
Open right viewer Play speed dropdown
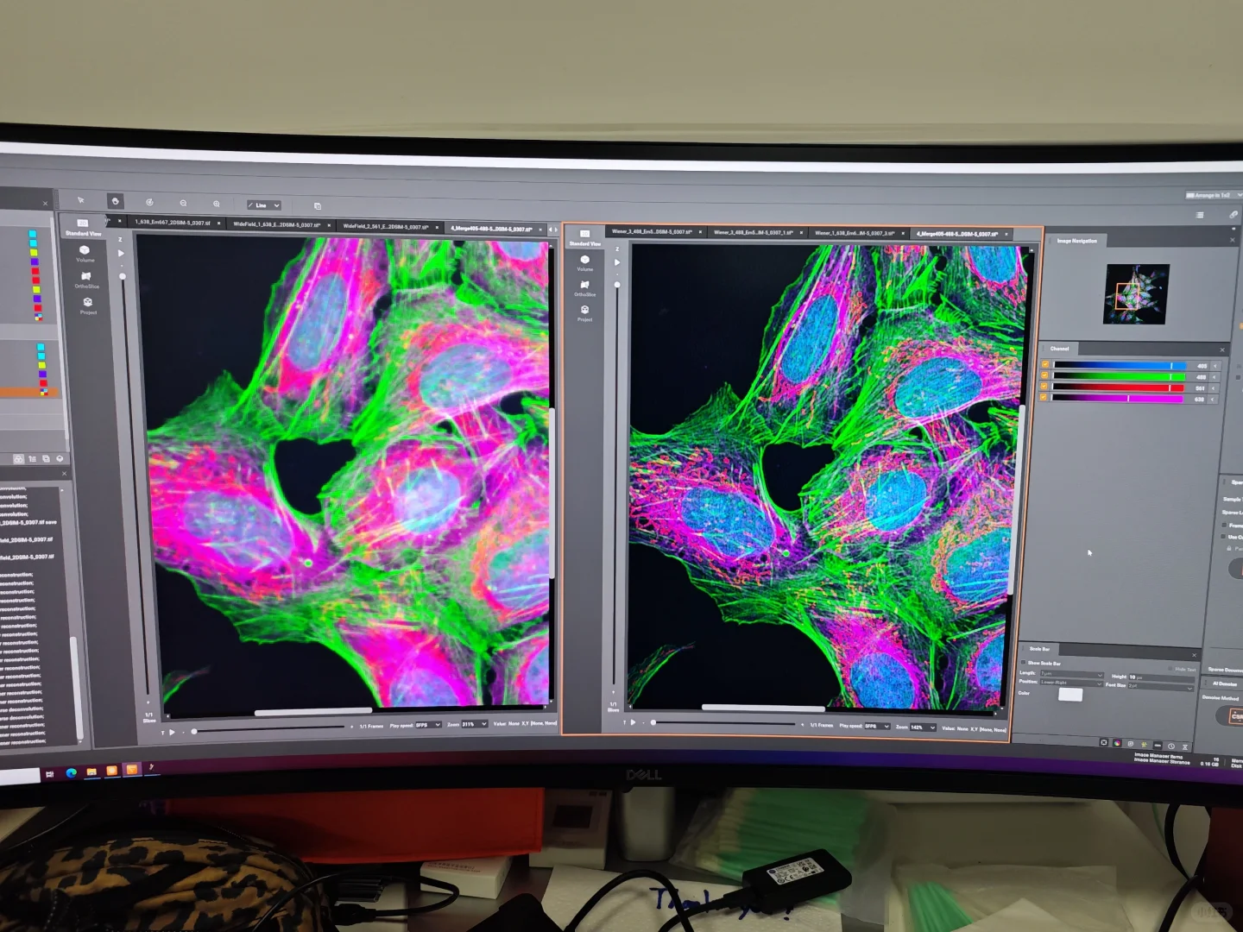pos(877,727)
